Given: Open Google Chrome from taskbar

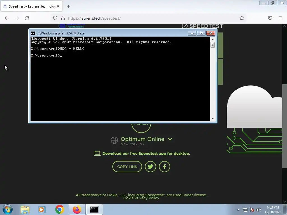Looking at the screenshot, I should pos(59,209).
